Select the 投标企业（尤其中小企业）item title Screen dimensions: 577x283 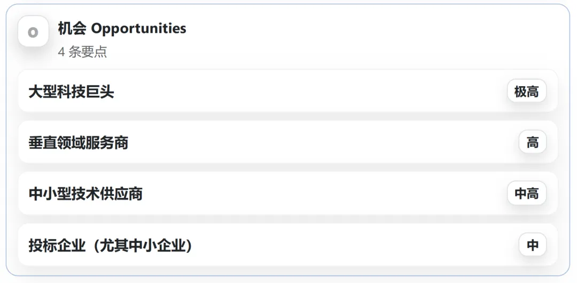click(111, 245)
